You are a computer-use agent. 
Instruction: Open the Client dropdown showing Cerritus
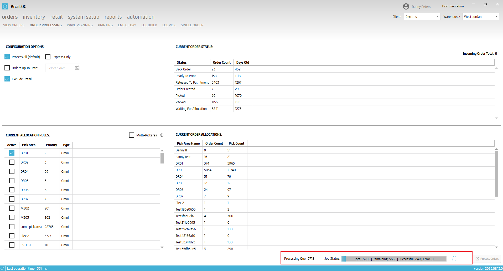pos(422,17)
